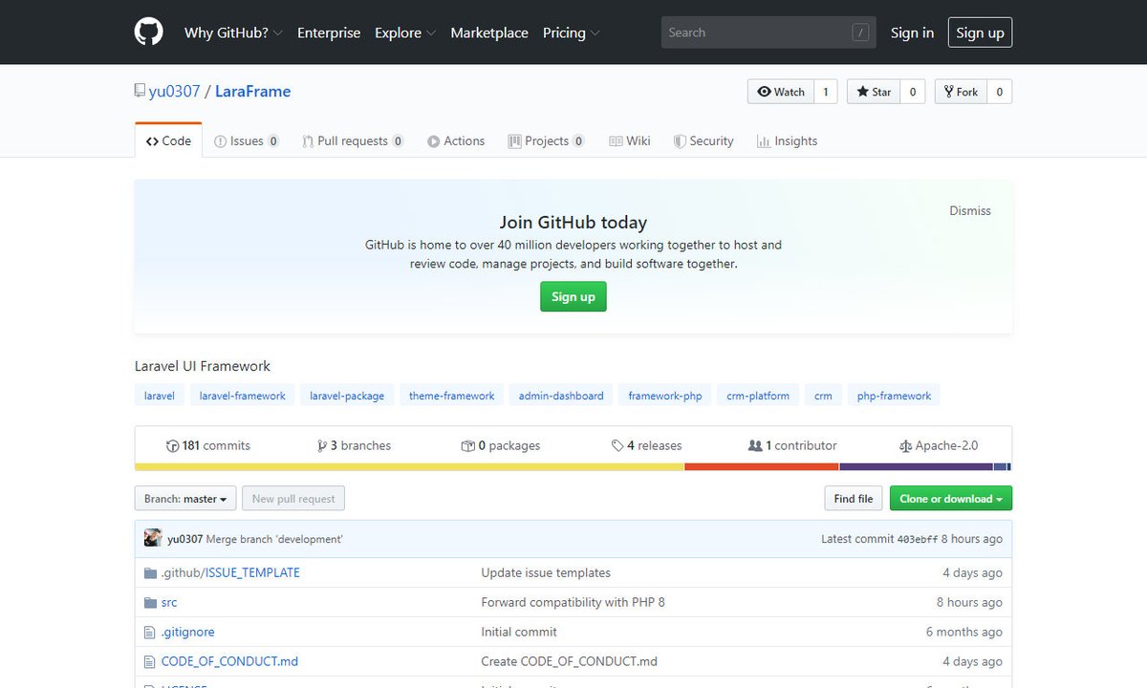The image size is (1147, 688).
Task: Open the Branch: master selector
Action: click(185, 499)
